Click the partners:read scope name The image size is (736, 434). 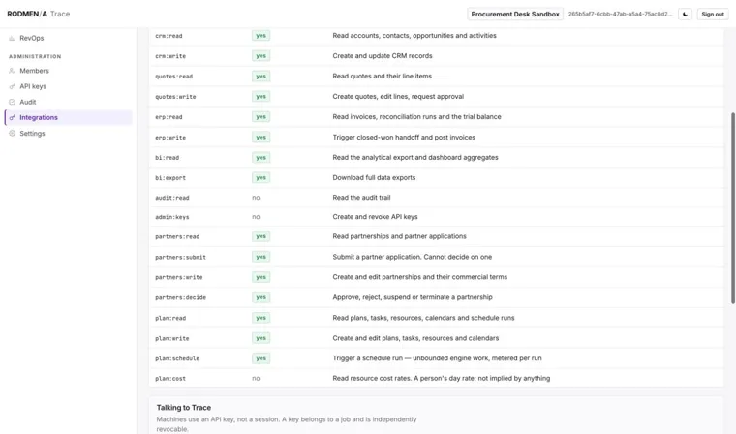click(x=177, y=236)
